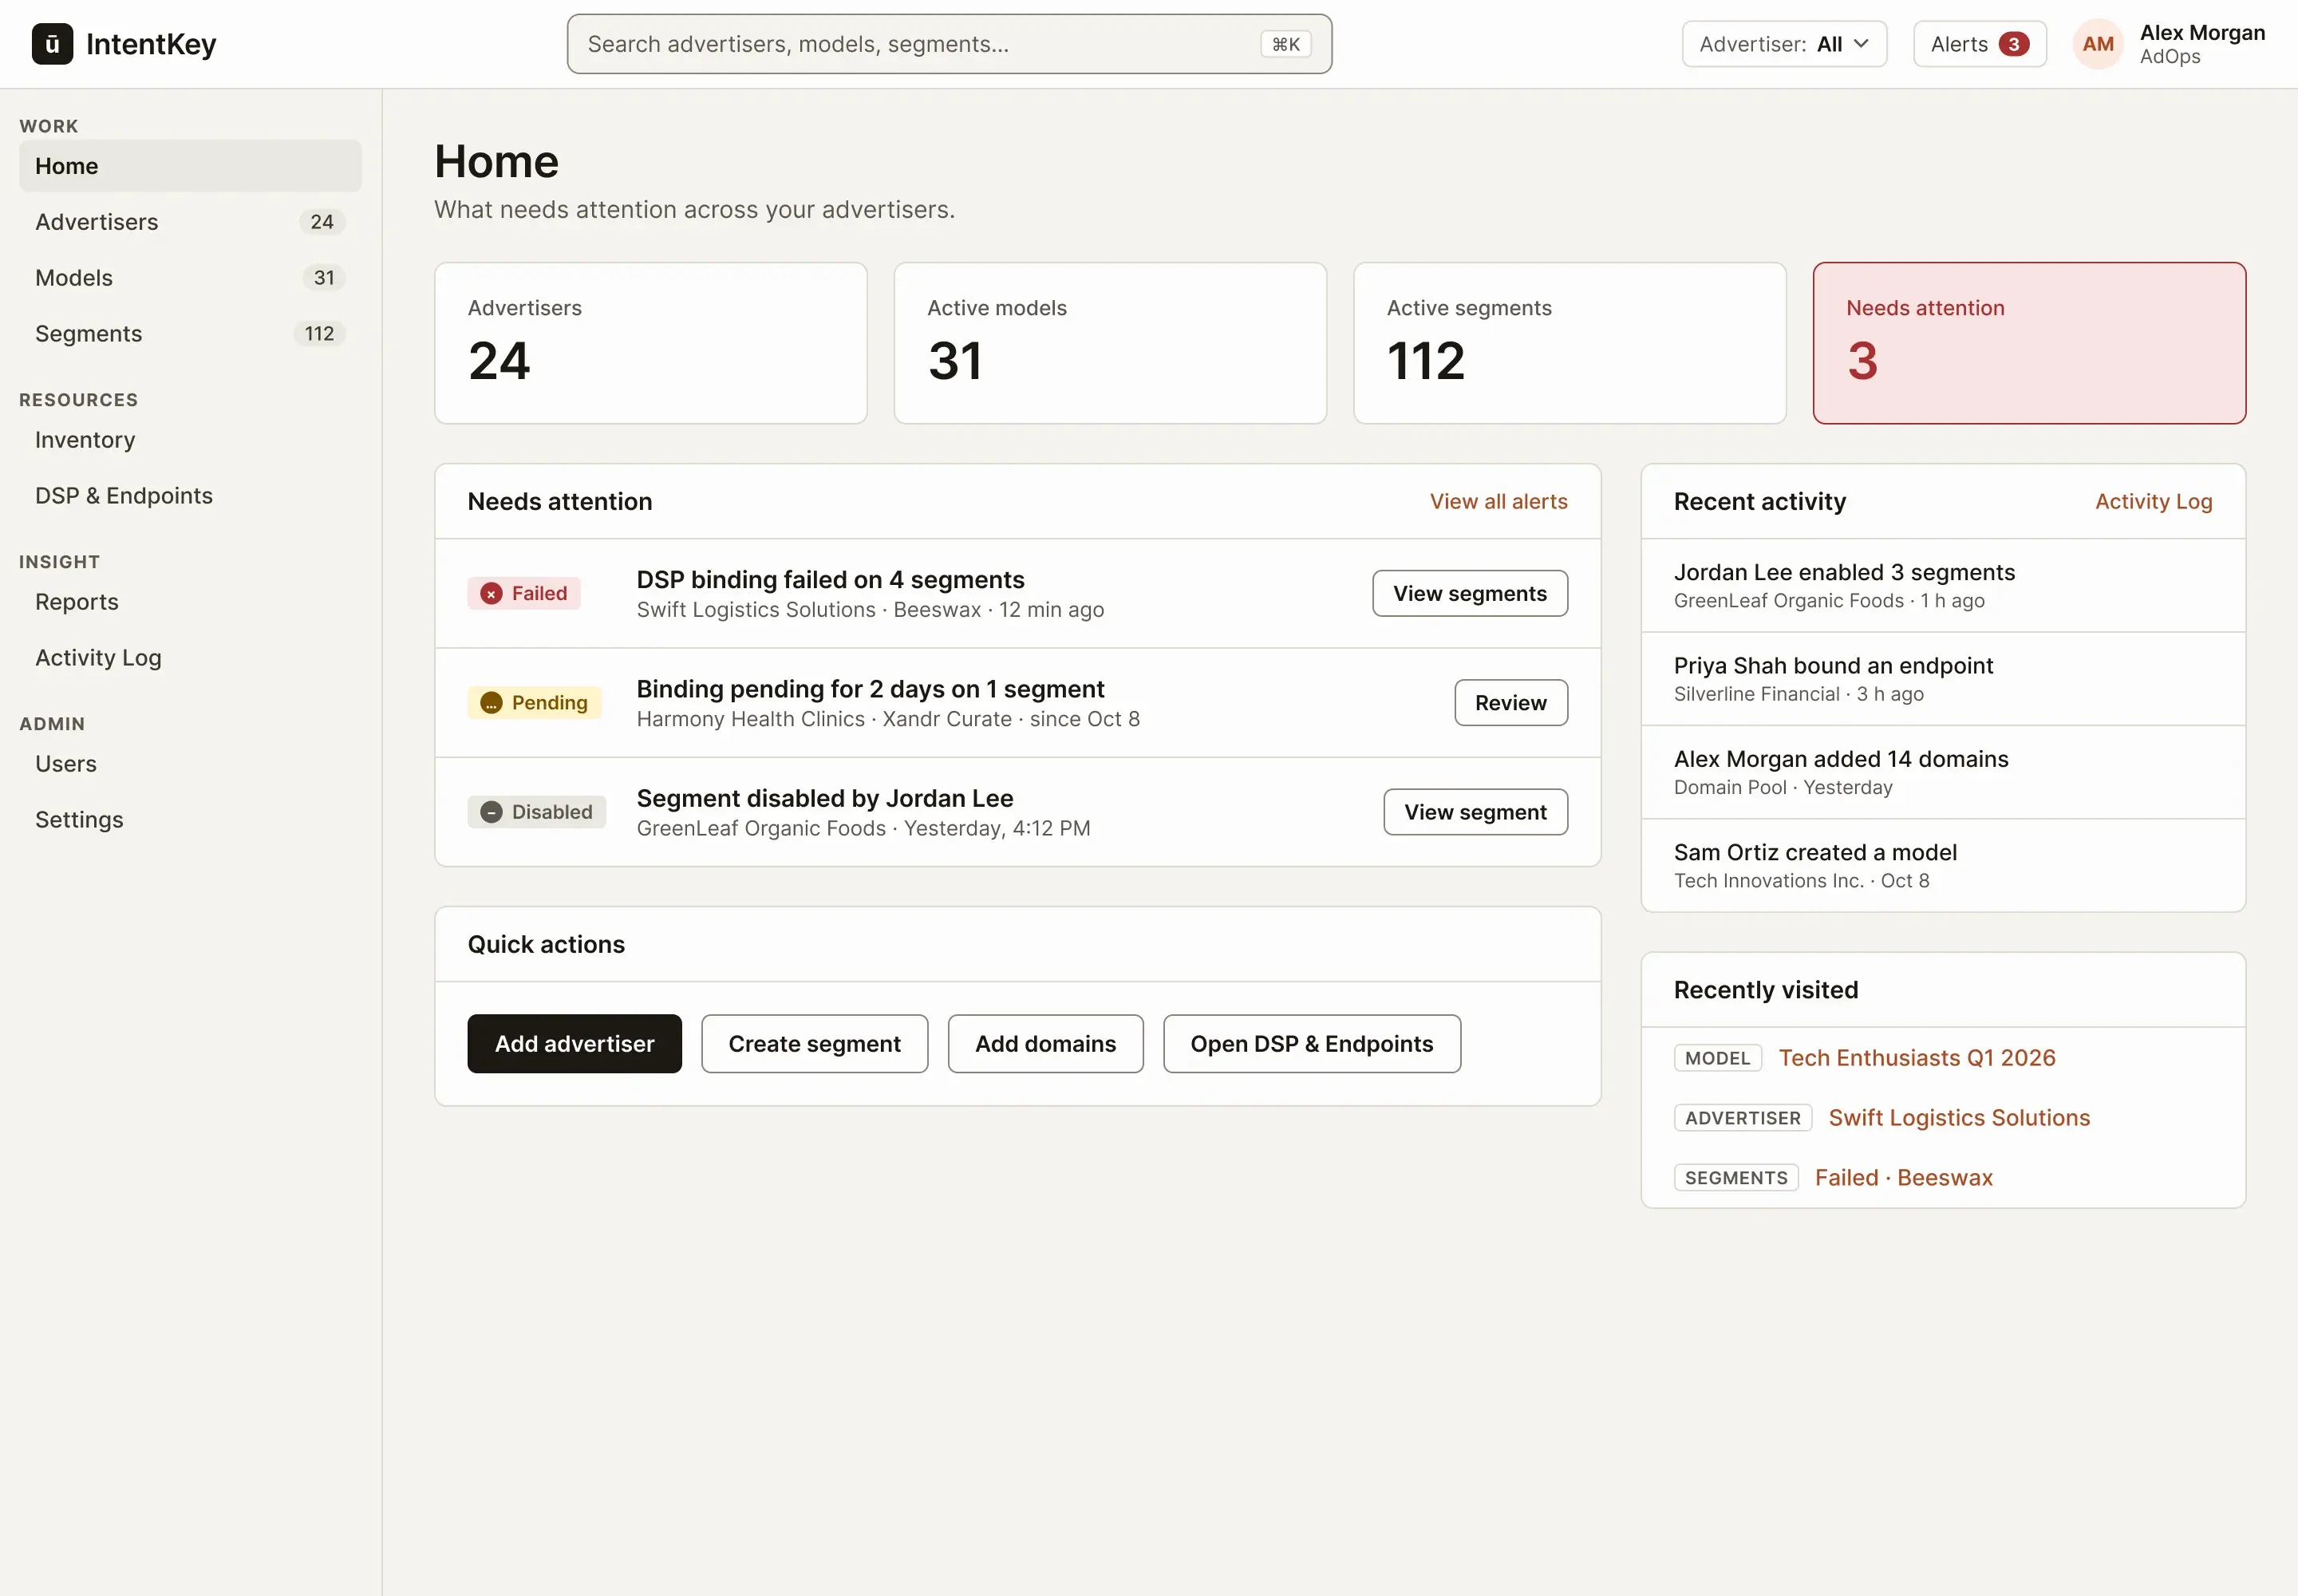Open the View all alerts link
Image resolution: width=2298 pixels, height=1596 pixels.
coord(1498,502)
